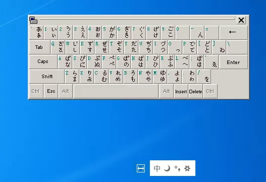
Task: Tap the minus key showing ん
Action: point(197,33)
